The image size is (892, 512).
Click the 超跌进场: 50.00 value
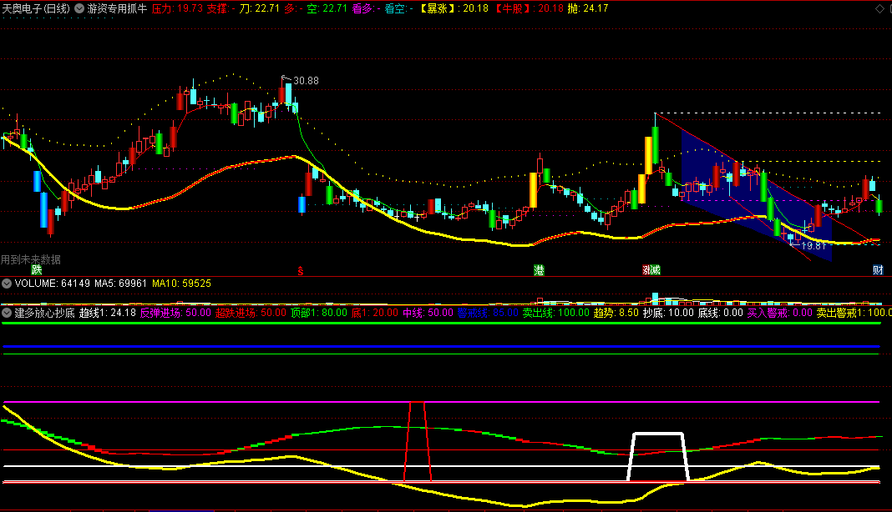(251, 313)
